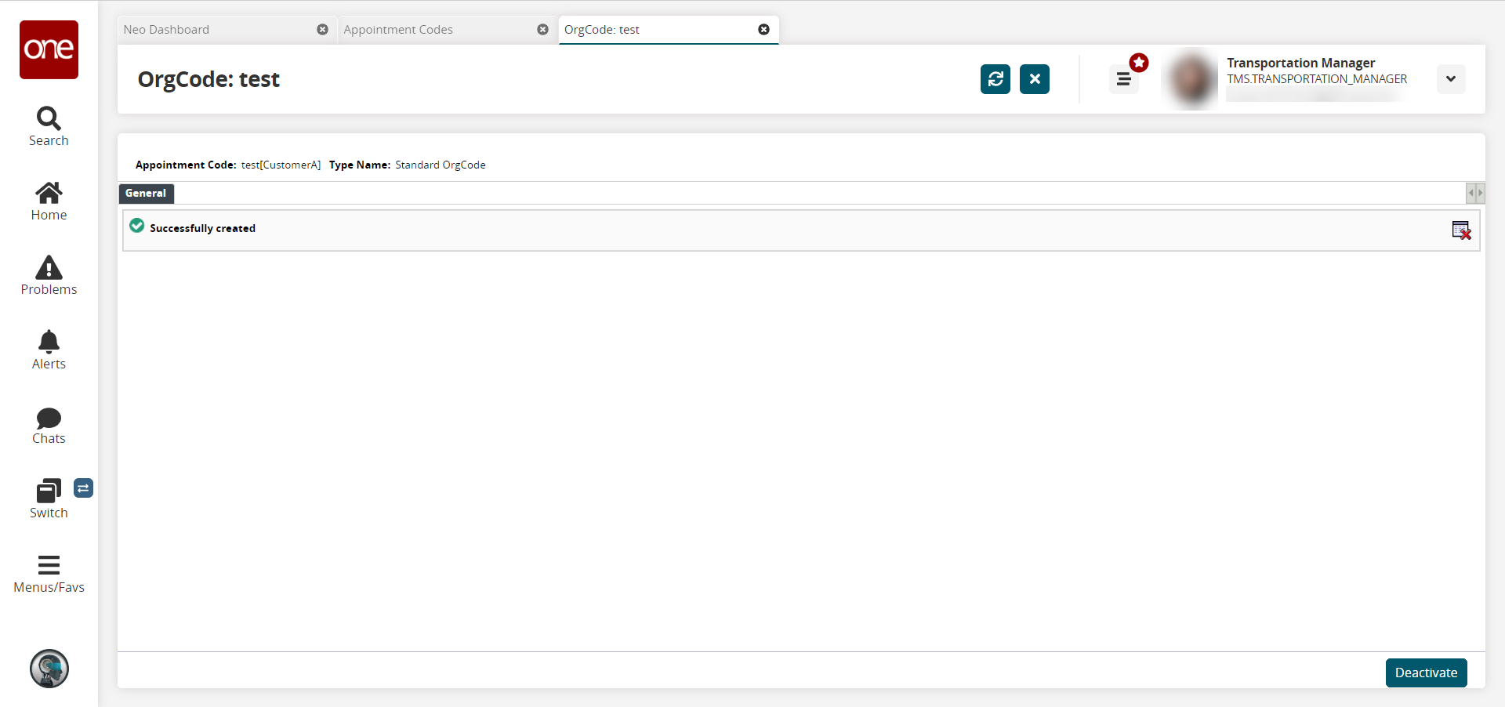This screenshot has width=1505, height=707.
Task: Open the Search tool in sidebar
Action: 49,127
